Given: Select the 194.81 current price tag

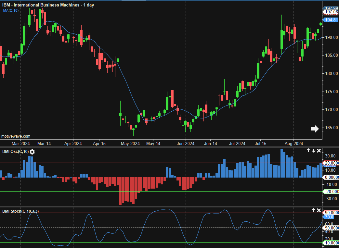Looking at the screenshot, I should point(331,20).
